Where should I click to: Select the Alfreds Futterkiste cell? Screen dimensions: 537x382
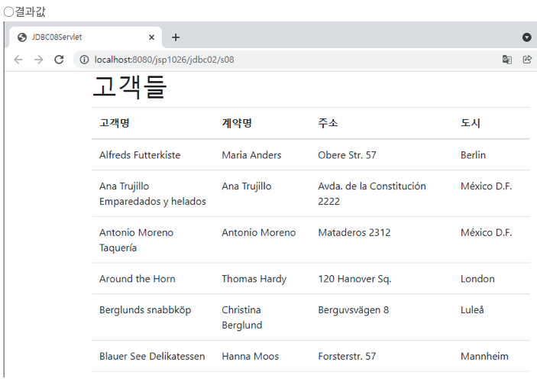pyautogui.click(x=140, y=155)
